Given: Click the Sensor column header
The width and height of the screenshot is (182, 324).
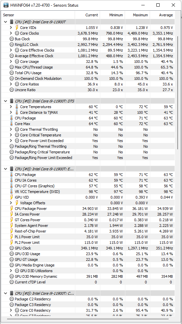Looking at the screenshot, I should coord(38,15).
